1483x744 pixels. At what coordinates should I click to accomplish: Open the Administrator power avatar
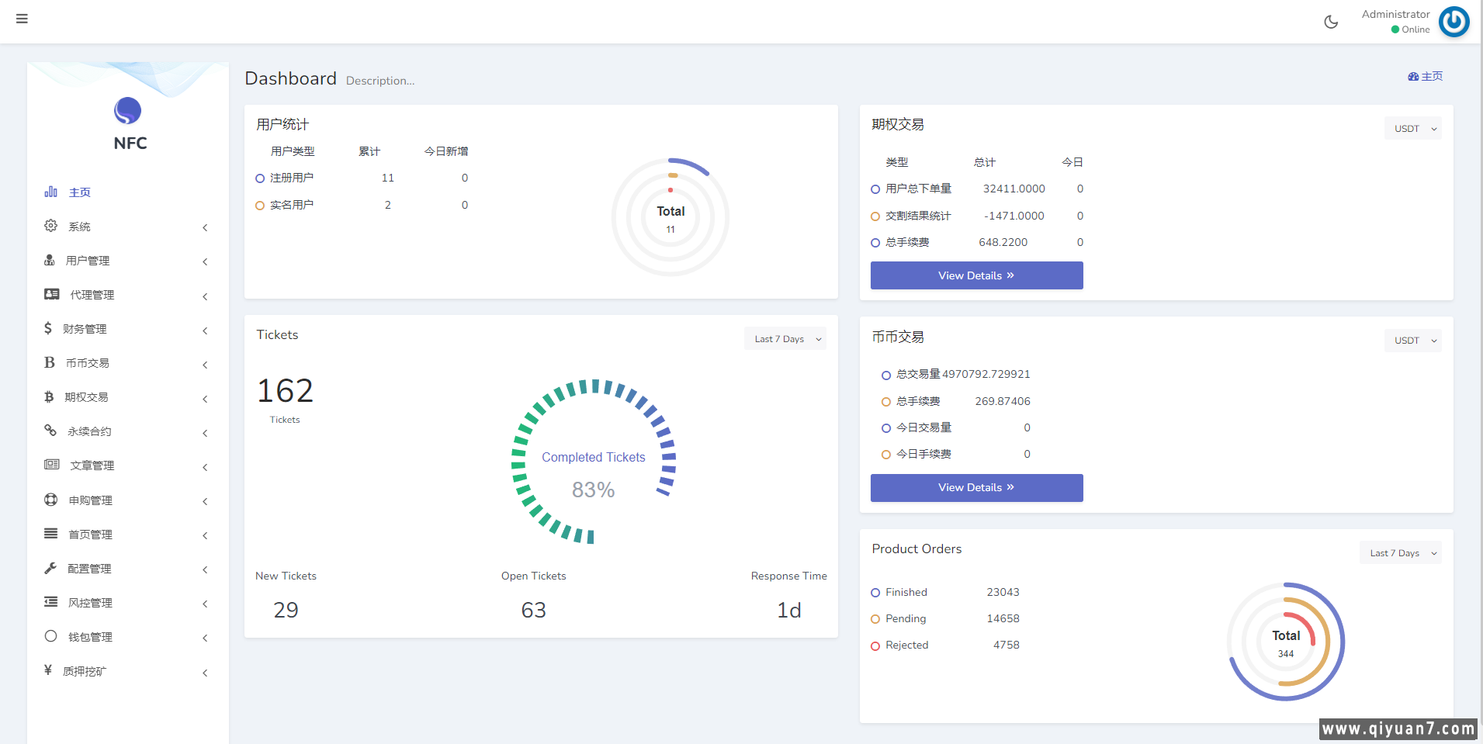1454,22
